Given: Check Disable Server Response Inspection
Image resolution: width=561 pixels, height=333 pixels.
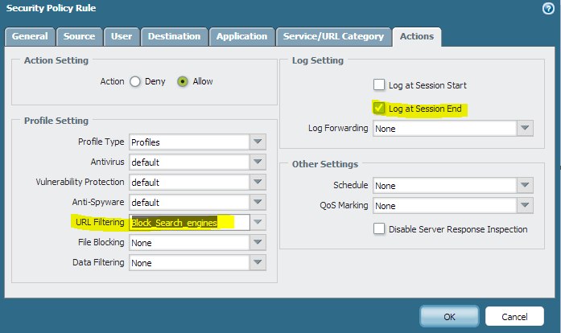Looking at the screenshot, I should pyautogui.click(x=379, y=229).
